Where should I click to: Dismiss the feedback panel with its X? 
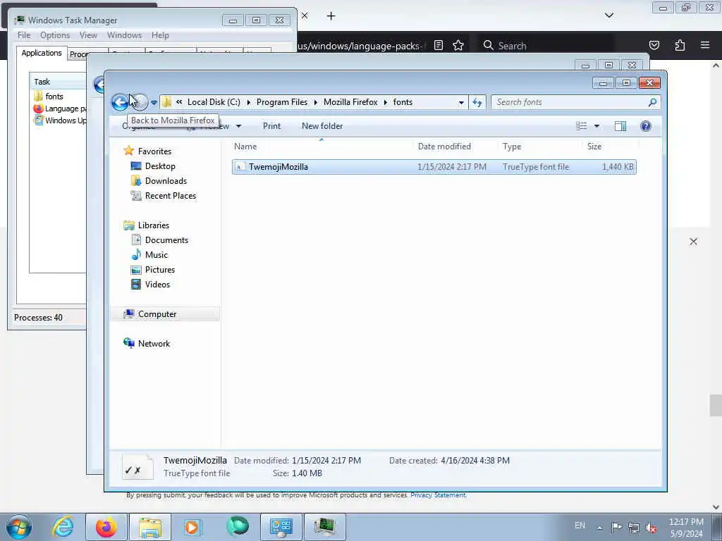tap(694, 242)
